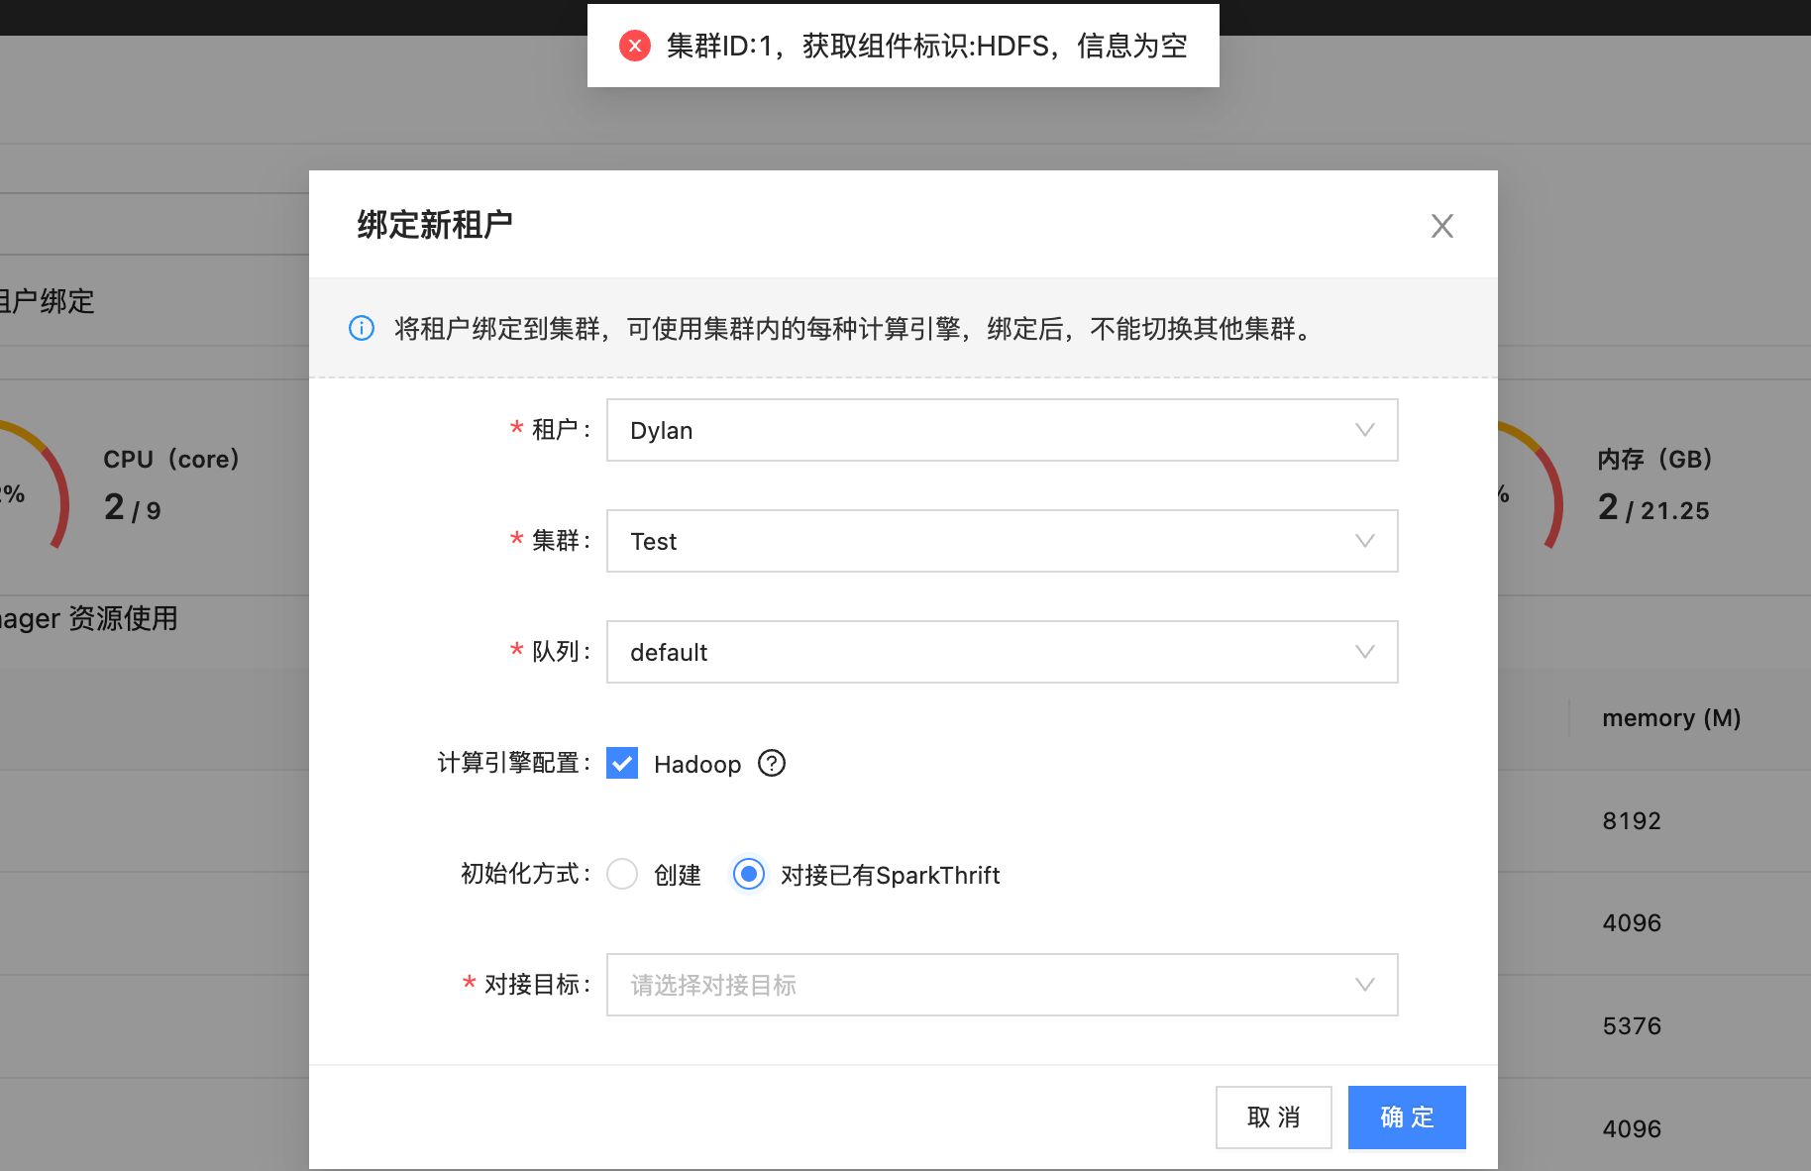The height and width of the screenshot is (1171, 1811).
Task: Close the 绑定新租户 dialog
Action: [1441, 226]
